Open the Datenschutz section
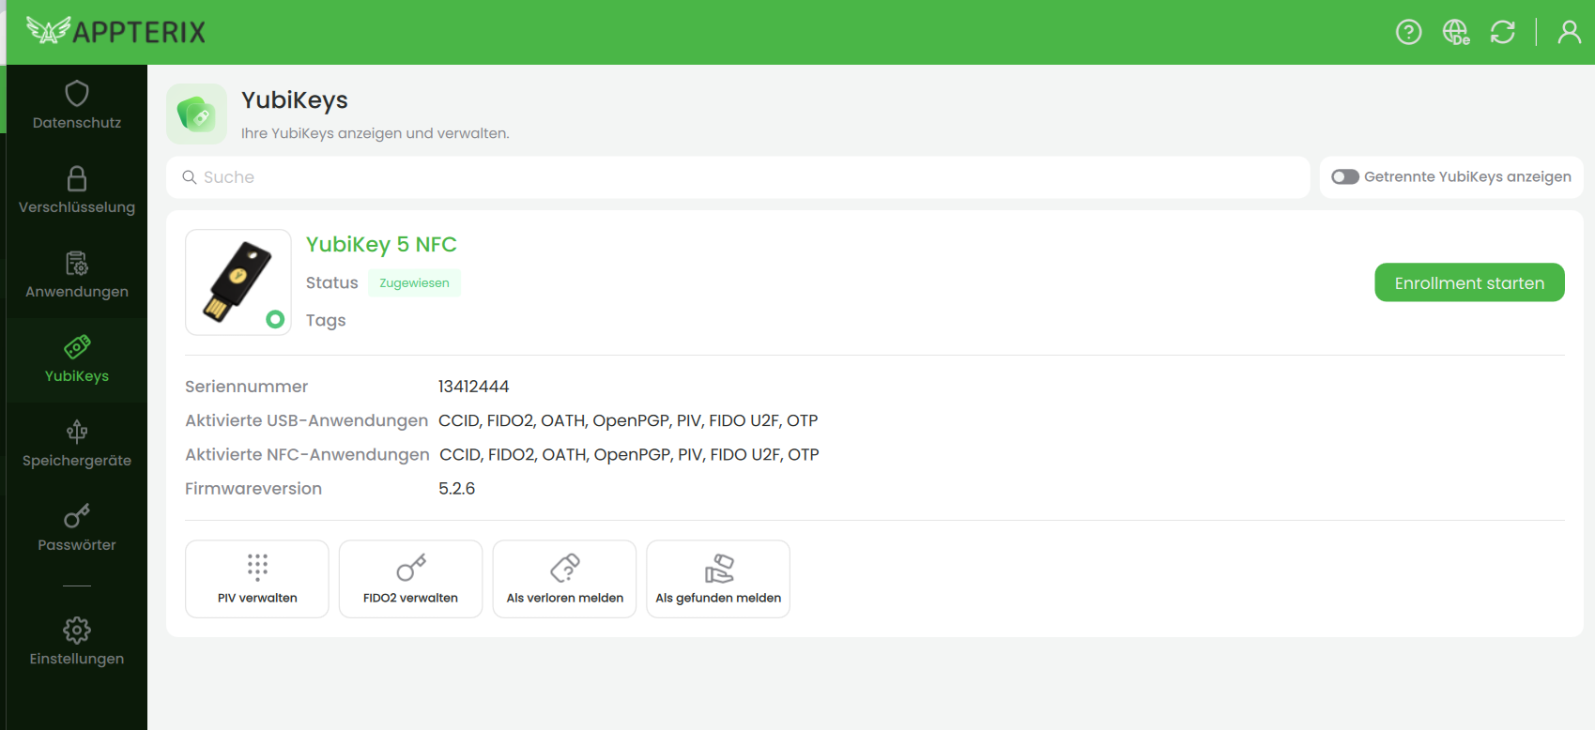Image resolution: width=1595 pixels, height=730 pixels. (77, 106)
